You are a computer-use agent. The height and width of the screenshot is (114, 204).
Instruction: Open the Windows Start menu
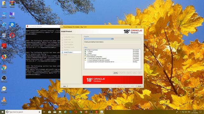3,112
